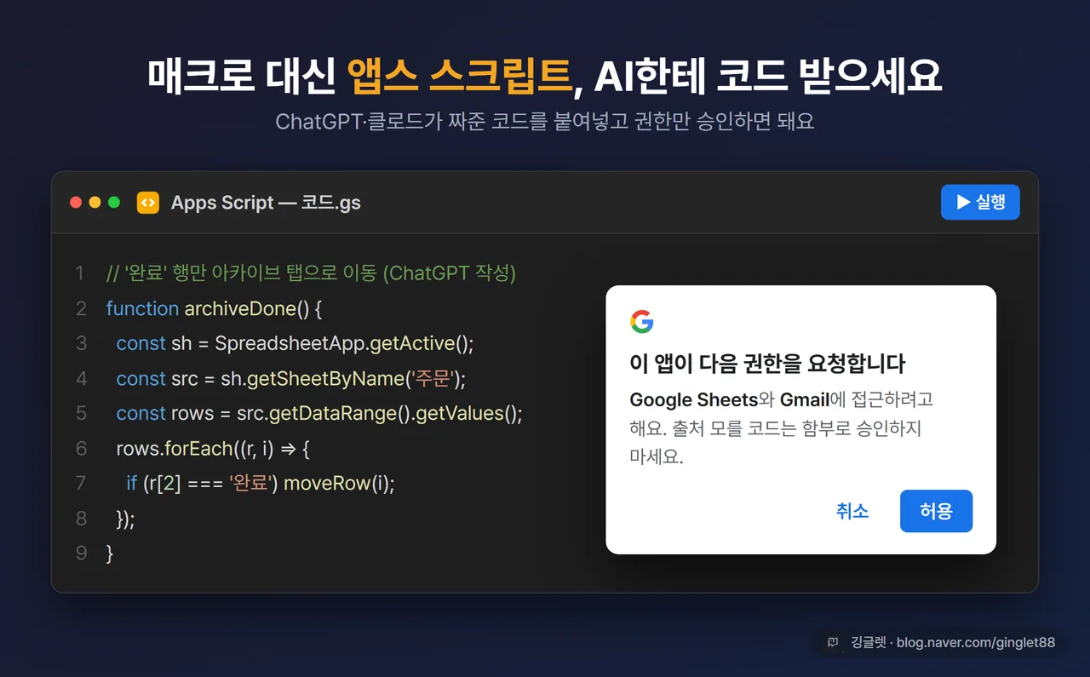Image resolution: width=1090 pixels, height=677 pixels.
Task: Select line number 9 in the gutter
Action: pos(81,553)
